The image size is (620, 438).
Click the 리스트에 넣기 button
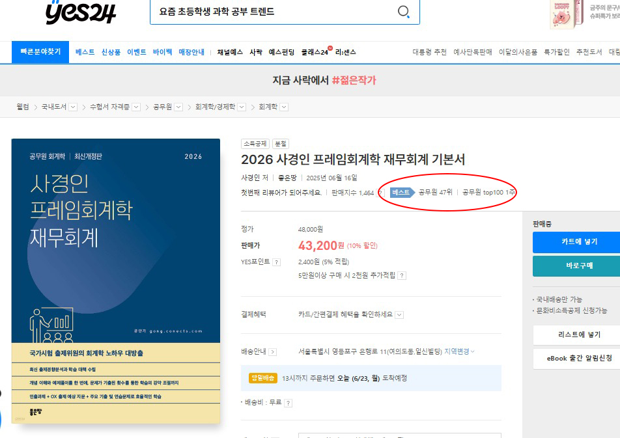pyautogui.click(x=577, y=335)
